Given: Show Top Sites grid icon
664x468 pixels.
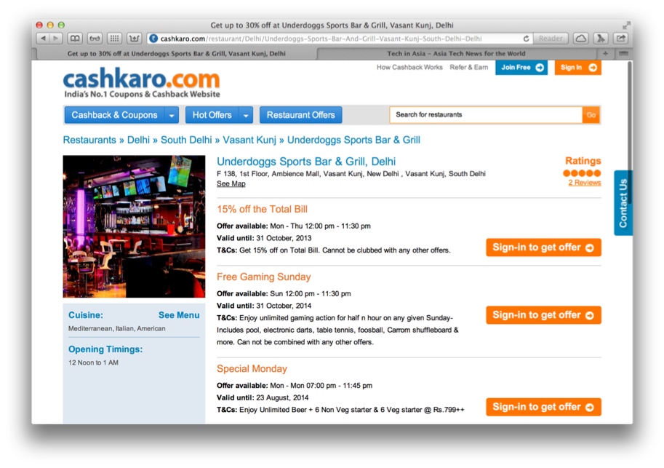Looking at the screenshot, I should click(114, 39).
